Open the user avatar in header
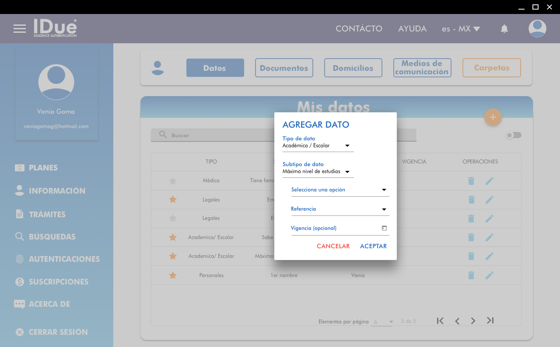Viewport: 560px width, 347px height. click(x=537, y=29)
